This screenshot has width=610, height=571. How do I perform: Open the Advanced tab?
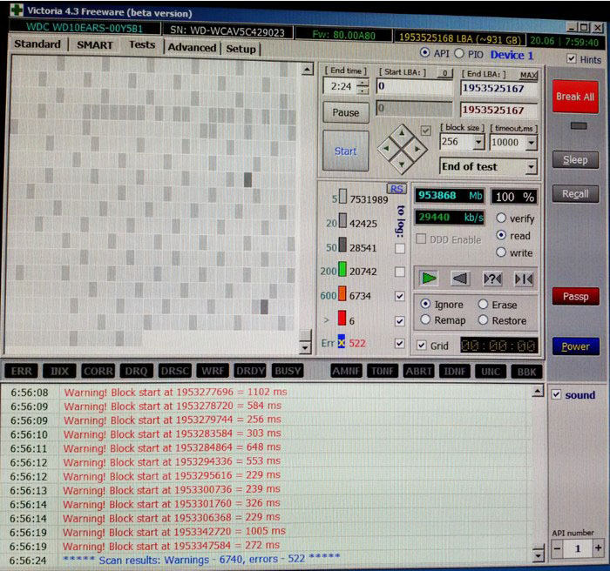pyautogui.click(x=192, y=48)
